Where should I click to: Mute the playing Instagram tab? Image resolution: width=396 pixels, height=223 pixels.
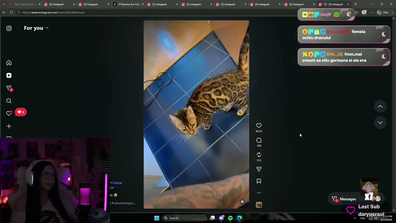point(325,4)
